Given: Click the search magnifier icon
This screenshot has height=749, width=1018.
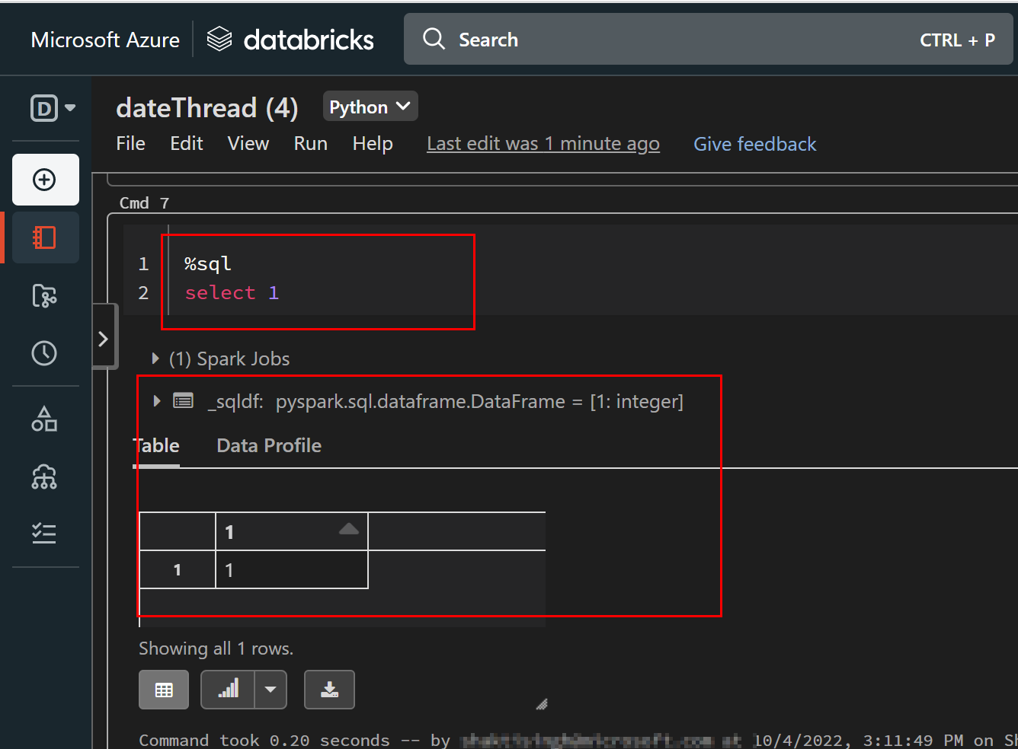Looking at the screenshot, I should [x=434, y=39].
